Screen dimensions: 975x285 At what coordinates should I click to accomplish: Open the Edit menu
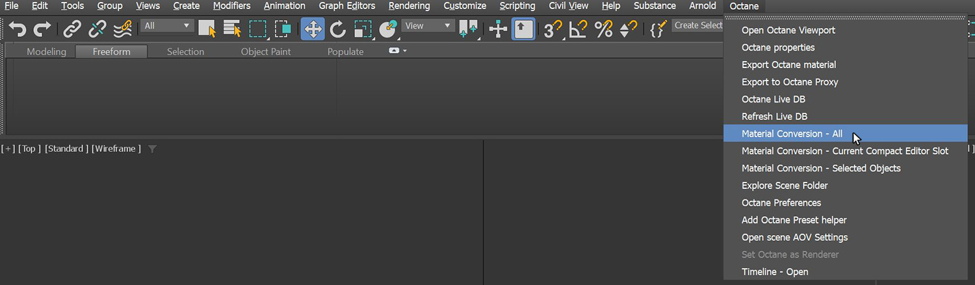(x=40, y=6)
